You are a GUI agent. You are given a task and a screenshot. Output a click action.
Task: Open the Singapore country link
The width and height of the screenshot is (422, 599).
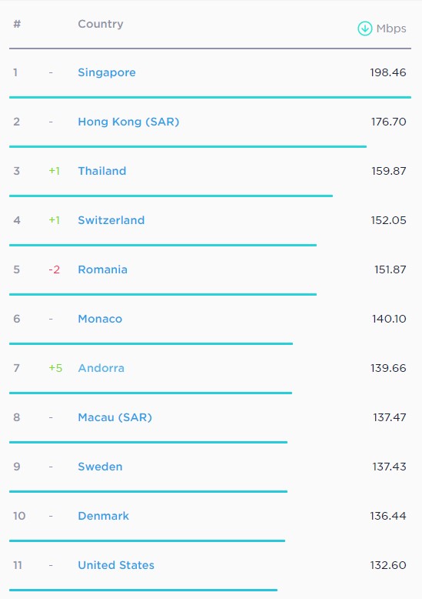107,72
